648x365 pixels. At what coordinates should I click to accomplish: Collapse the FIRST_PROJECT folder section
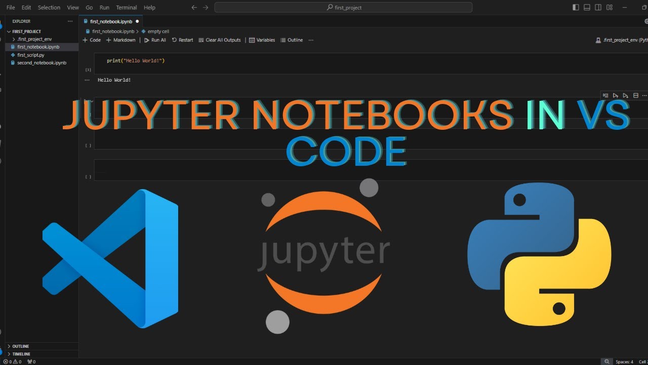pos(42,31)
